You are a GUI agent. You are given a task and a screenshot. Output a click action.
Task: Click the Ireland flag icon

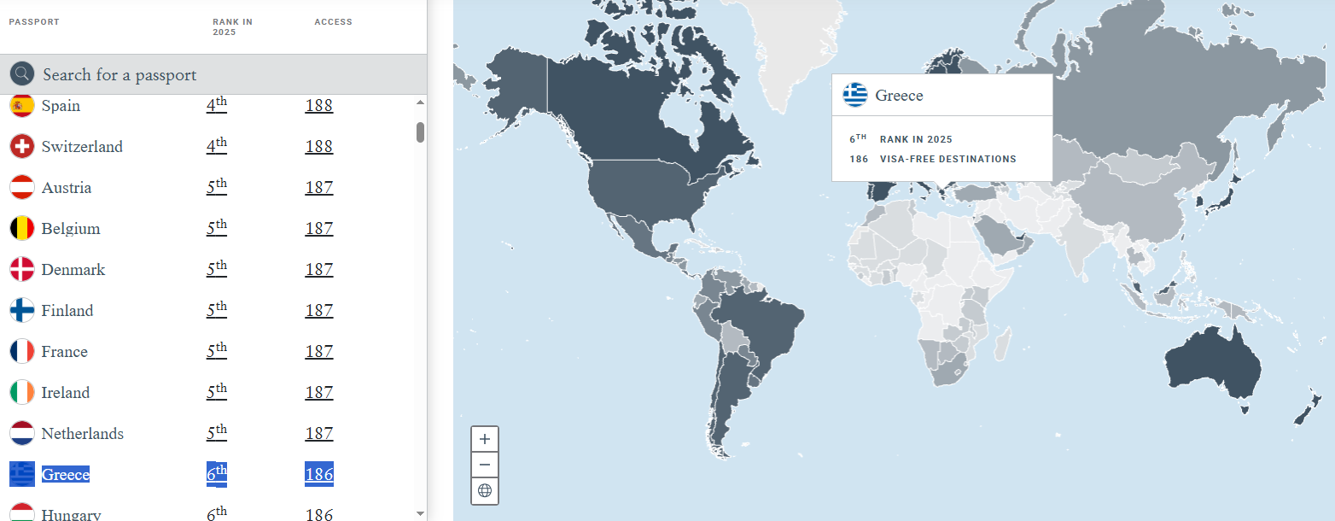coord(22,392)
